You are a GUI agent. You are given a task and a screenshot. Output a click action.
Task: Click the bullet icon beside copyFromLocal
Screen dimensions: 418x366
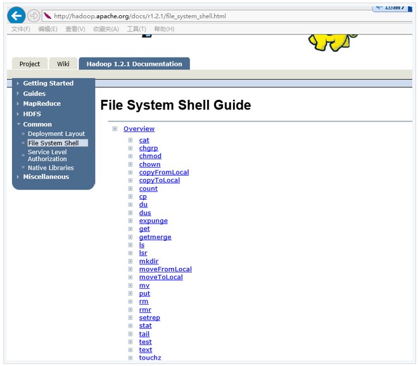(x=130, y=173)
